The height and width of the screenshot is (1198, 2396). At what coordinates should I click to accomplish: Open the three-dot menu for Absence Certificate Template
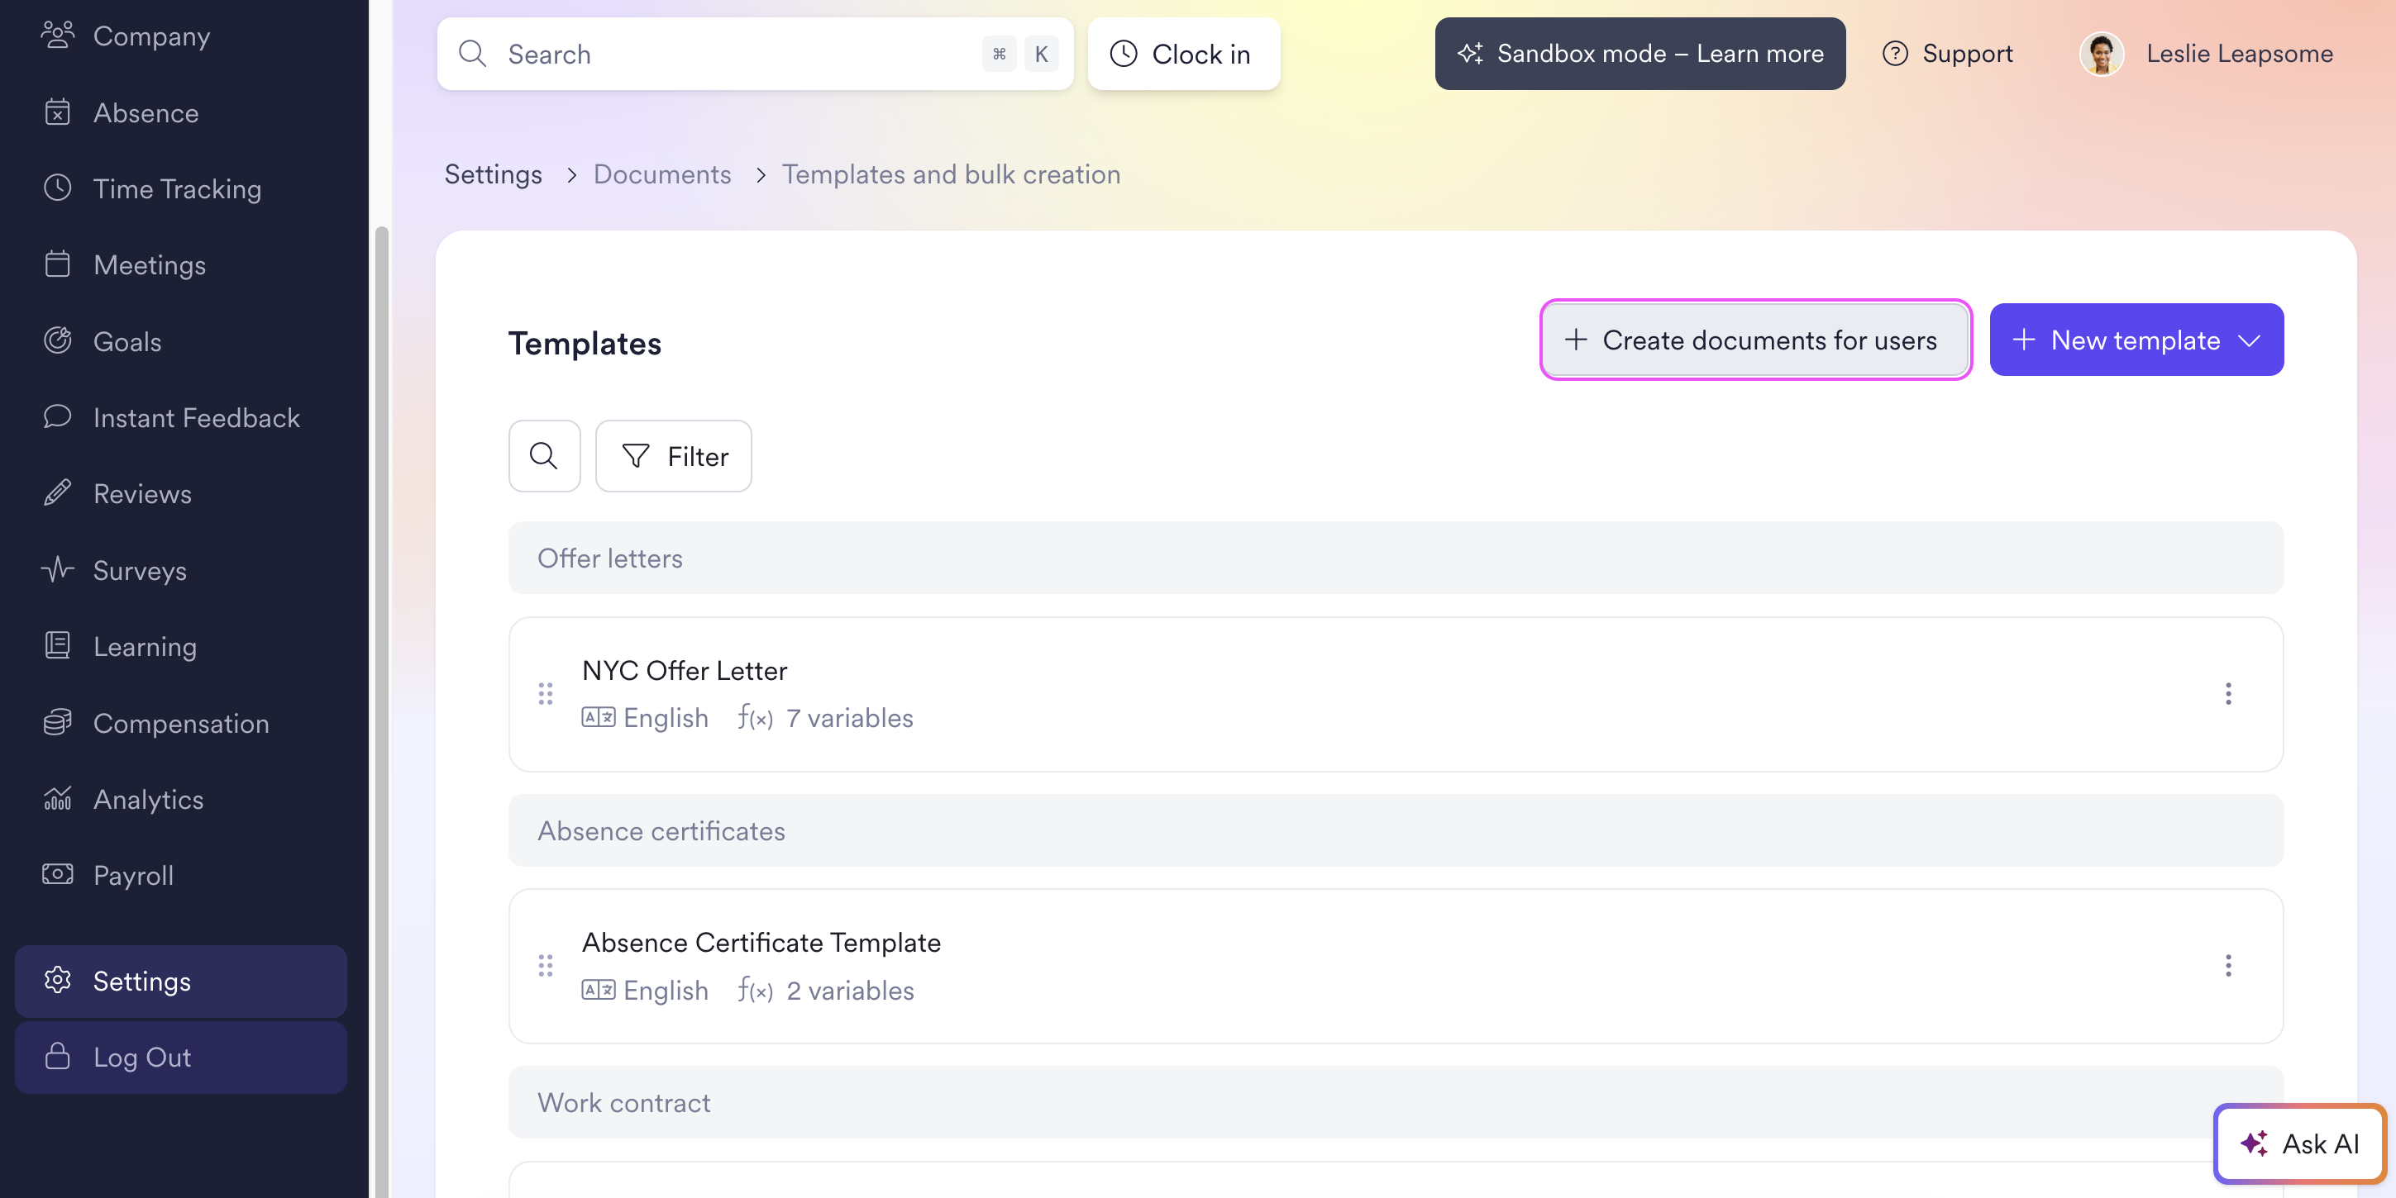click(2227, 966)
